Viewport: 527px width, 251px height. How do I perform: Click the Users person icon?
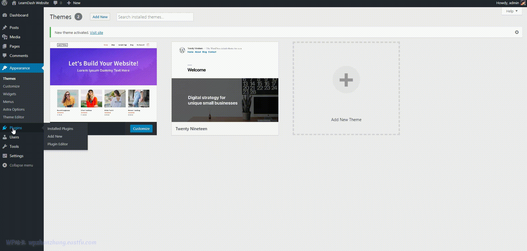coord(5,137)
